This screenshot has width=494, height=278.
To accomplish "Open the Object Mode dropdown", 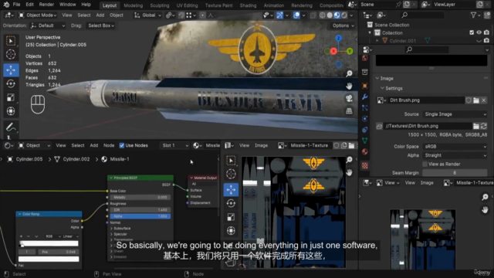I will click(38, 15).
